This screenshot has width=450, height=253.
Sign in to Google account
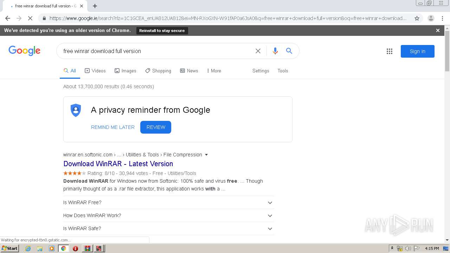tap(417, 51)
